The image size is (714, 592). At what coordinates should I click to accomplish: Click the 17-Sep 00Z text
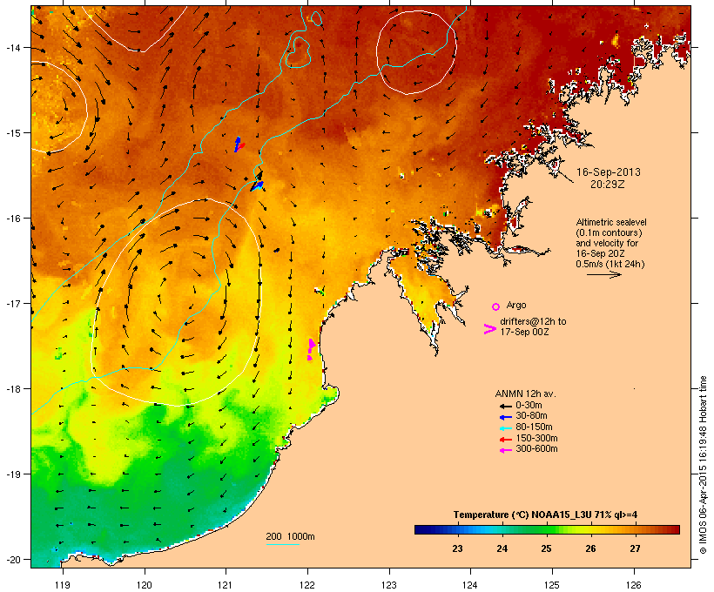(524, 332)
